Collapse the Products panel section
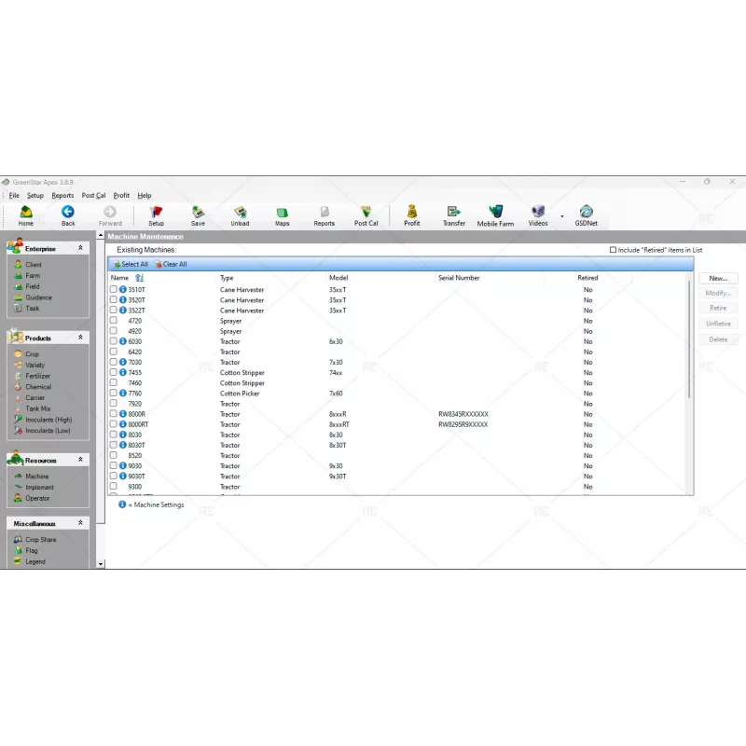 80,338
